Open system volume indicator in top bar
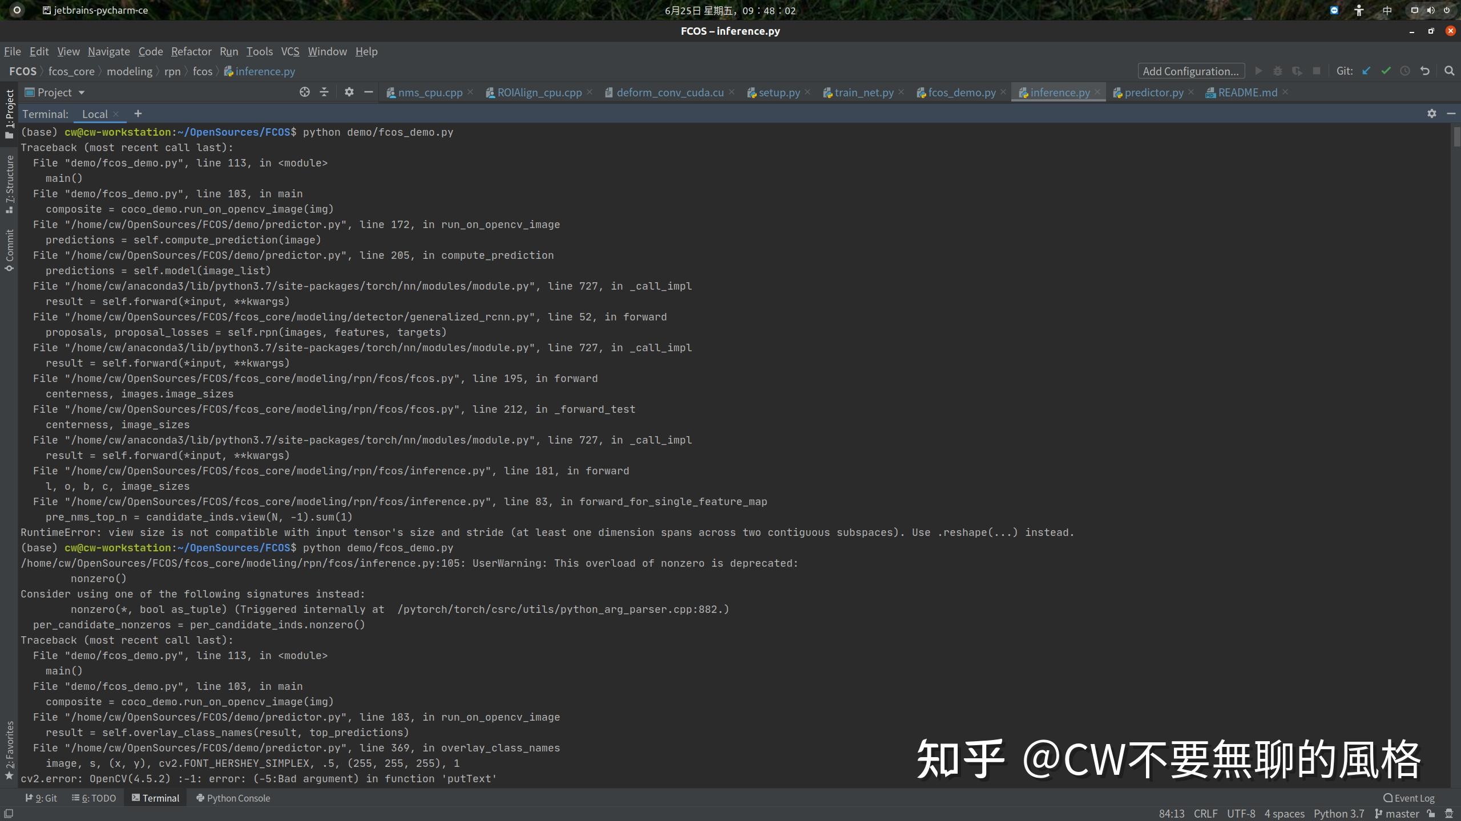 click(1430, 10)
